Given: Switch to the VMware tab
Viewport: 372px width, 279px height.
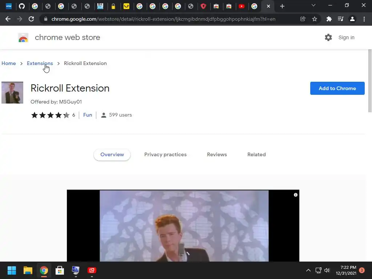Looking at the screenshot, I should 9,6.
